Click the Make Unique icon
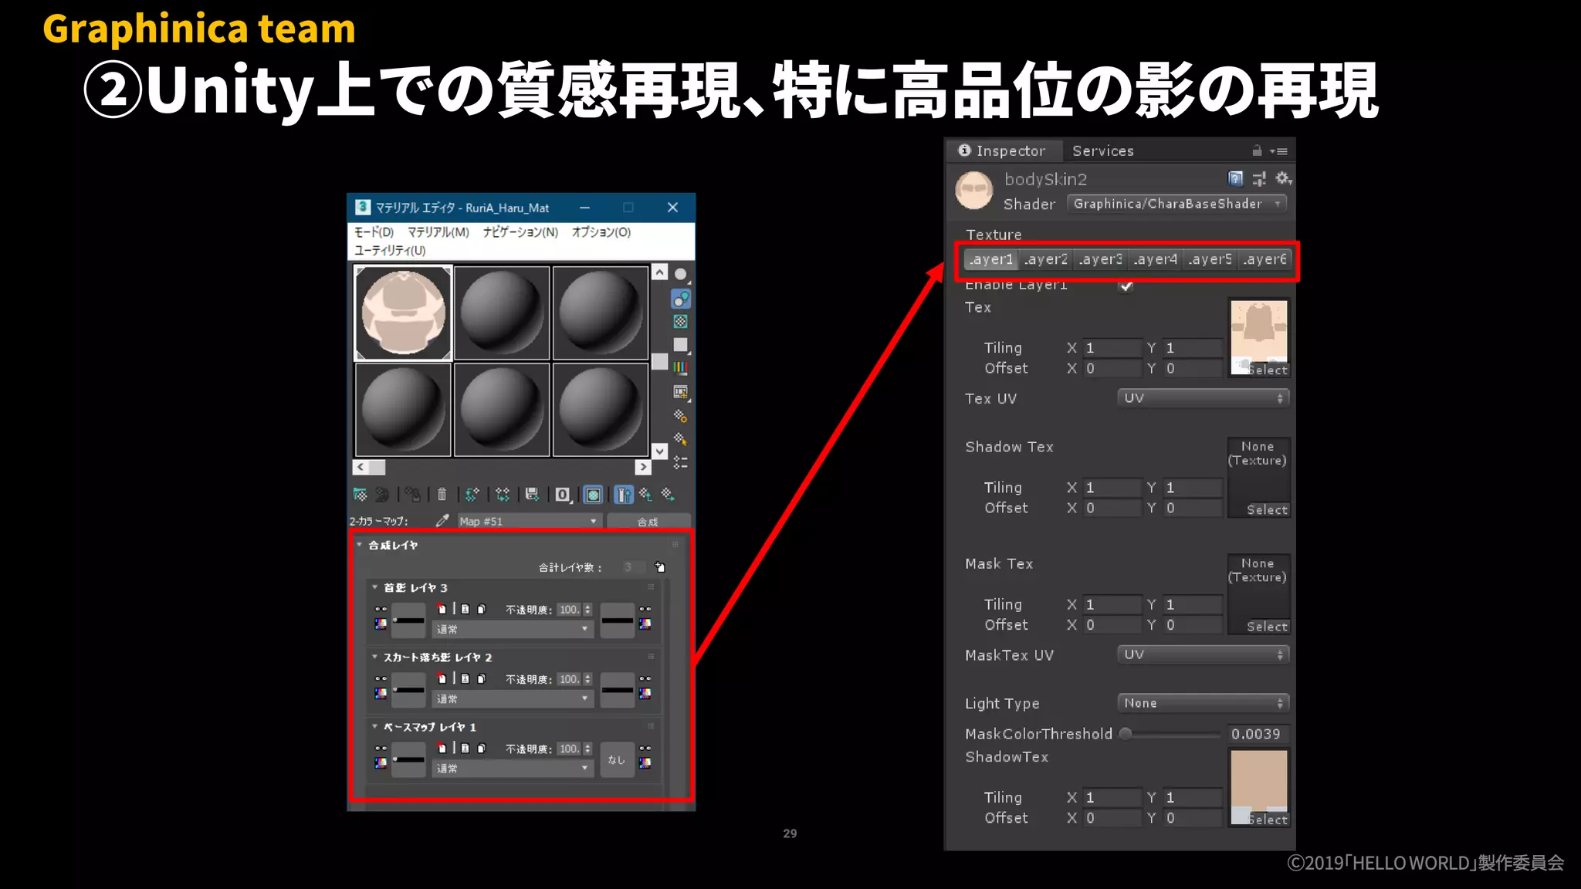Viewport: 1581px width, 889px height. click(503, 495)
